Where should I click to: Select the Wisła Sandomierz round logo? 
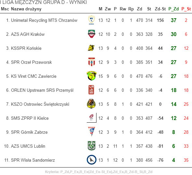92,160
